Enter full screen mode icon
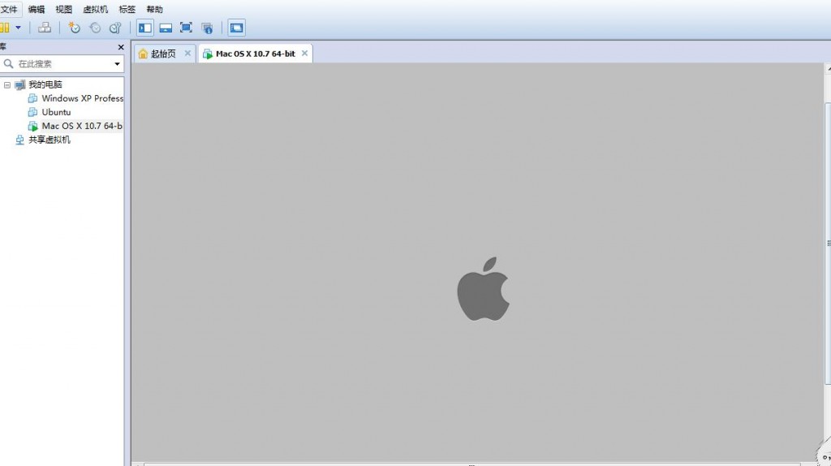The image size is (831, 466). coord(186,28)
